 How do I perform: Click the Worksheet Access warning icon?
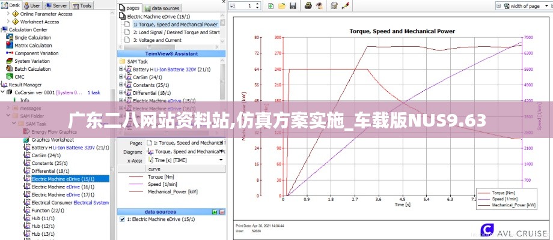[16, 22]
